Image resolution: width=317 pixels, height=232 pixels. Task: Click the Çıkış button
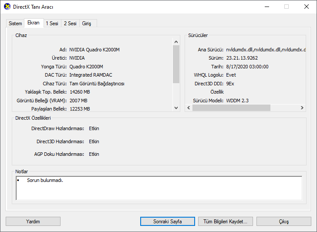(x=283, y=222)
